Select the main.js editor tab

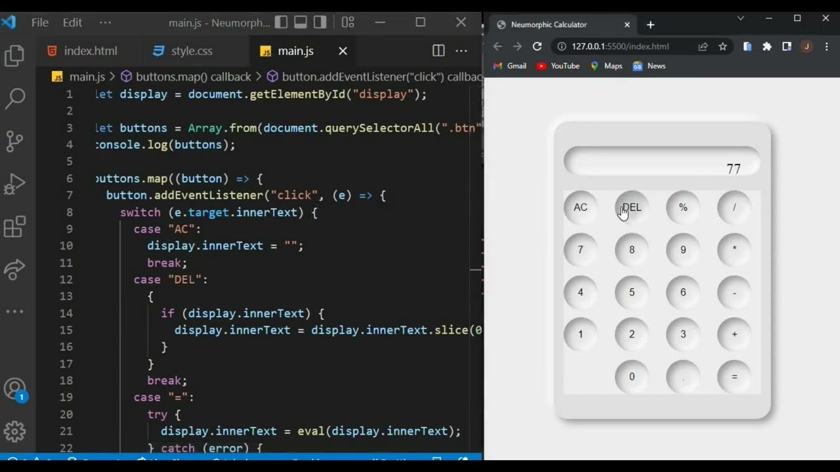295,50
